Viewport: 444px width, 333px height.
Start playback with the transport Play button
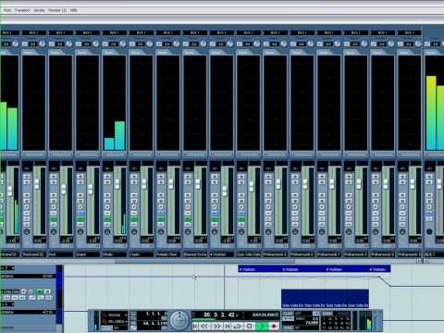point(262,326)
